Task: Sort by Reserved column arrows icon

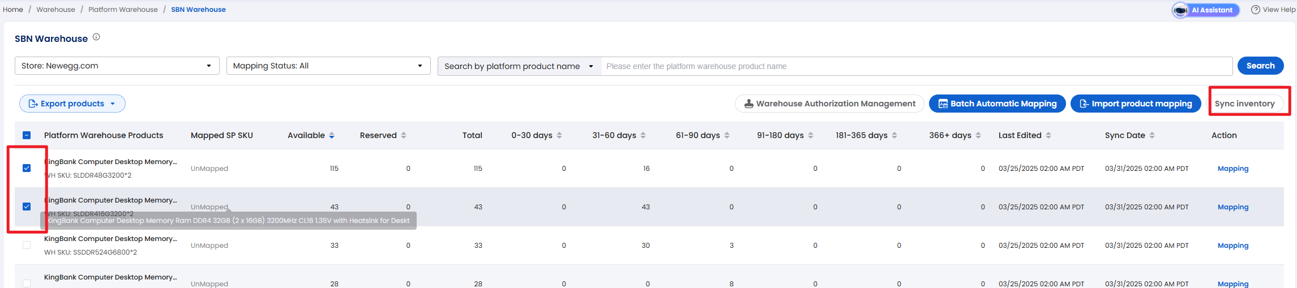Action: (x=404, y=135)
